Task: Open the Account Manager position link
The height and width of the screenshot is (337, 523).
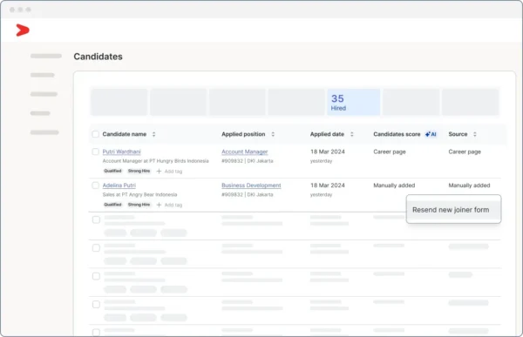Action: 244,152
